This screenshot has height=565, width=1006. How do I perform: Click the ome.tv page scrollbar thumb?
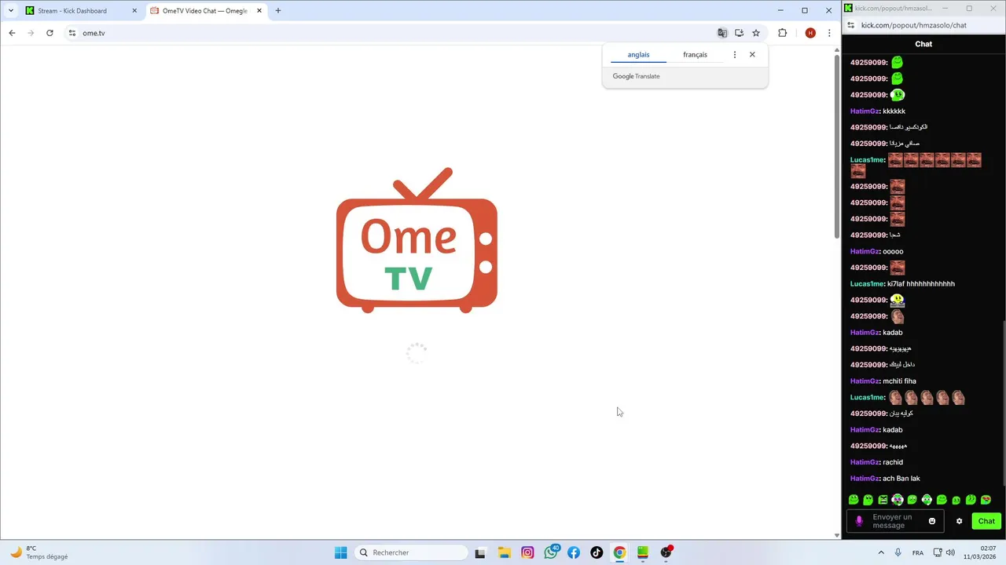point(836,146)
